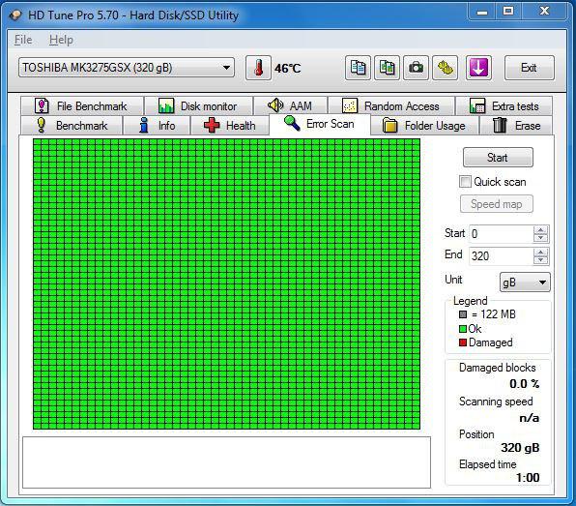Open the Help menu
This screenshot has height=506, width=576.
(61, 40)
